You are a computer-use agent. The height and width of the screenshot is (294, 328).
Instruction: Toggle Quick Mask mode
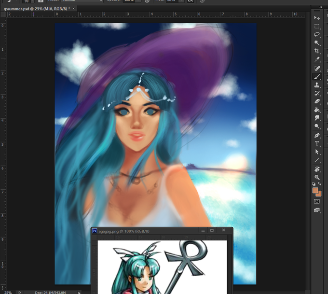(x=317, y=201)
